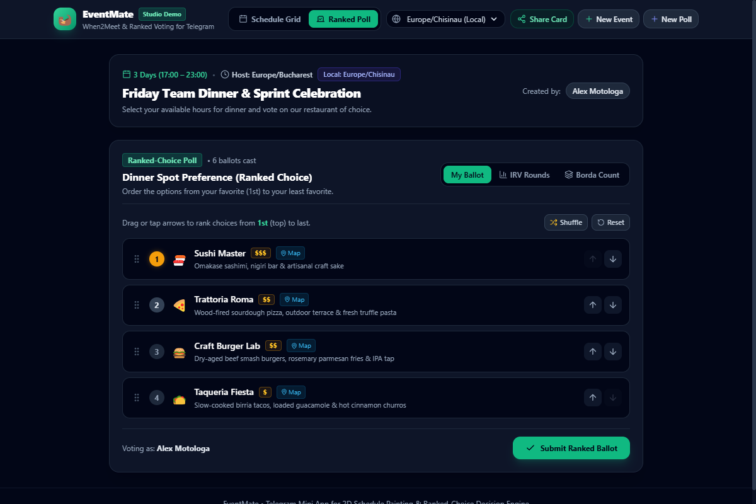Screen dimensions: 756x504
Task: Click the pizza emoji icon
Action: coord(180,306)
